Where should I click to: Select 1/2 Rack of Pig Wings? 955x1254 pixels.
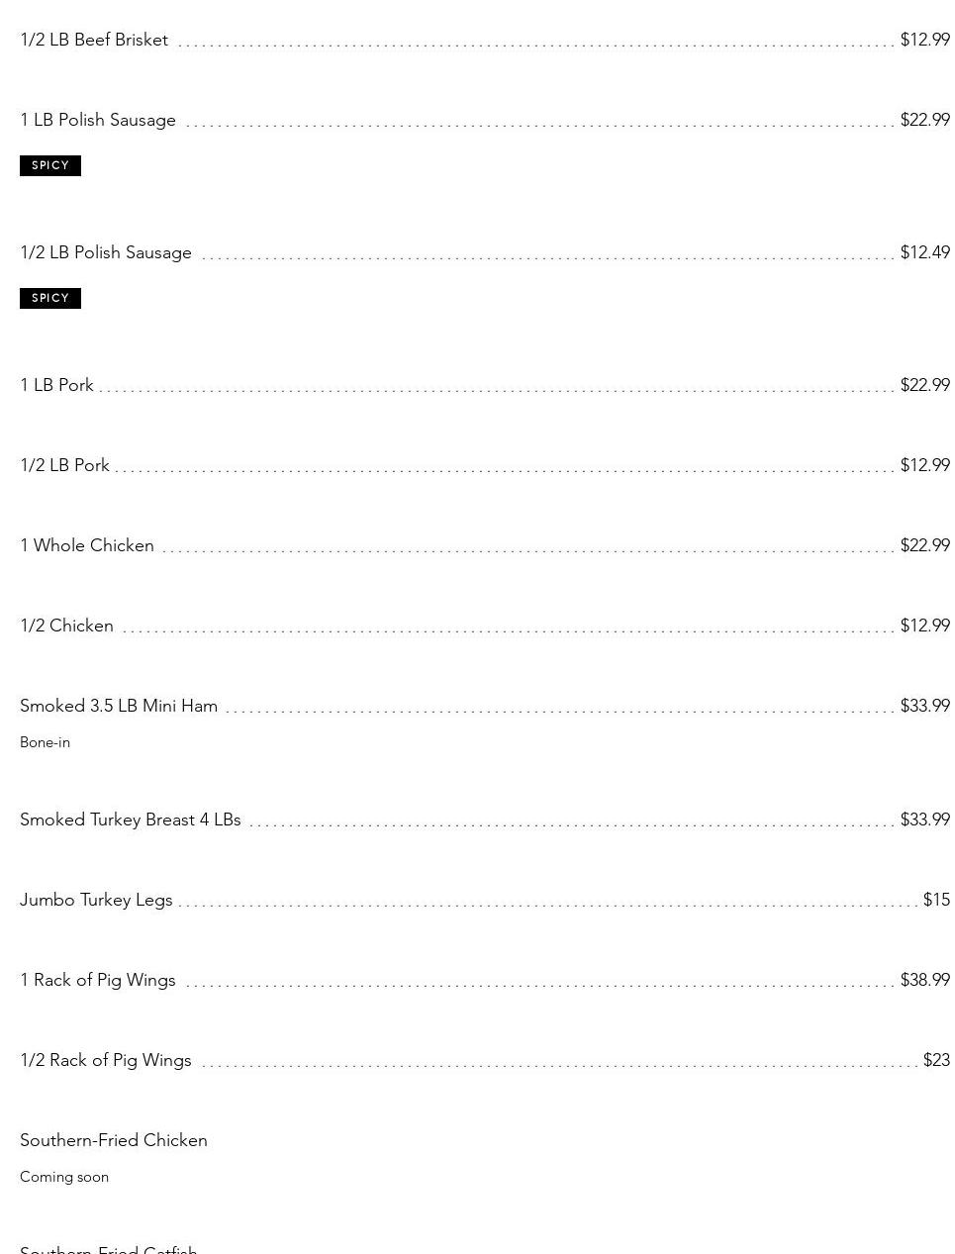pyautogui.click(x=106, y=1060)
